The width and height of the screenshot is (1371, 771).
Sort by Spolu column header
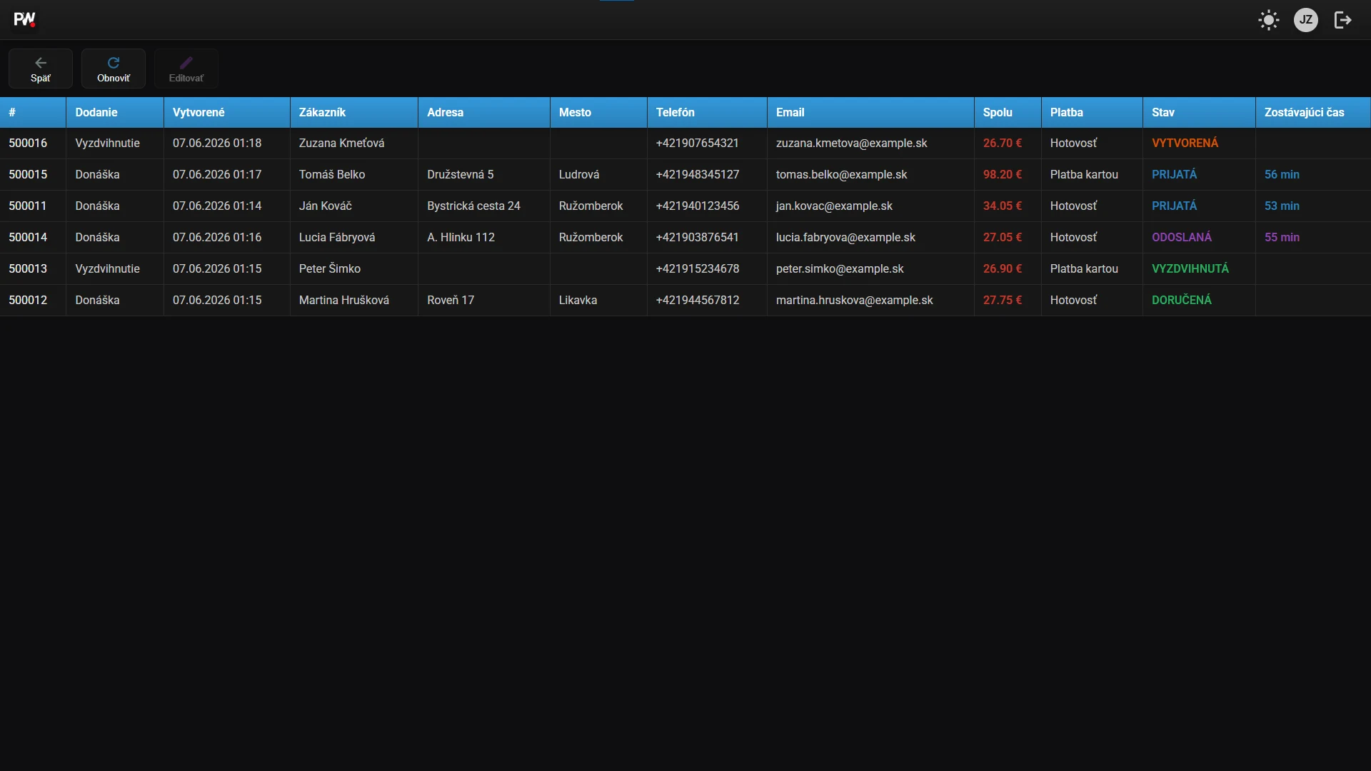coord(1008,112)
